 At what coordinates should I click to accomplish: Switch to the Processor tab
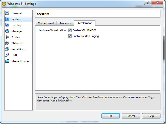[x=65, y=23]
